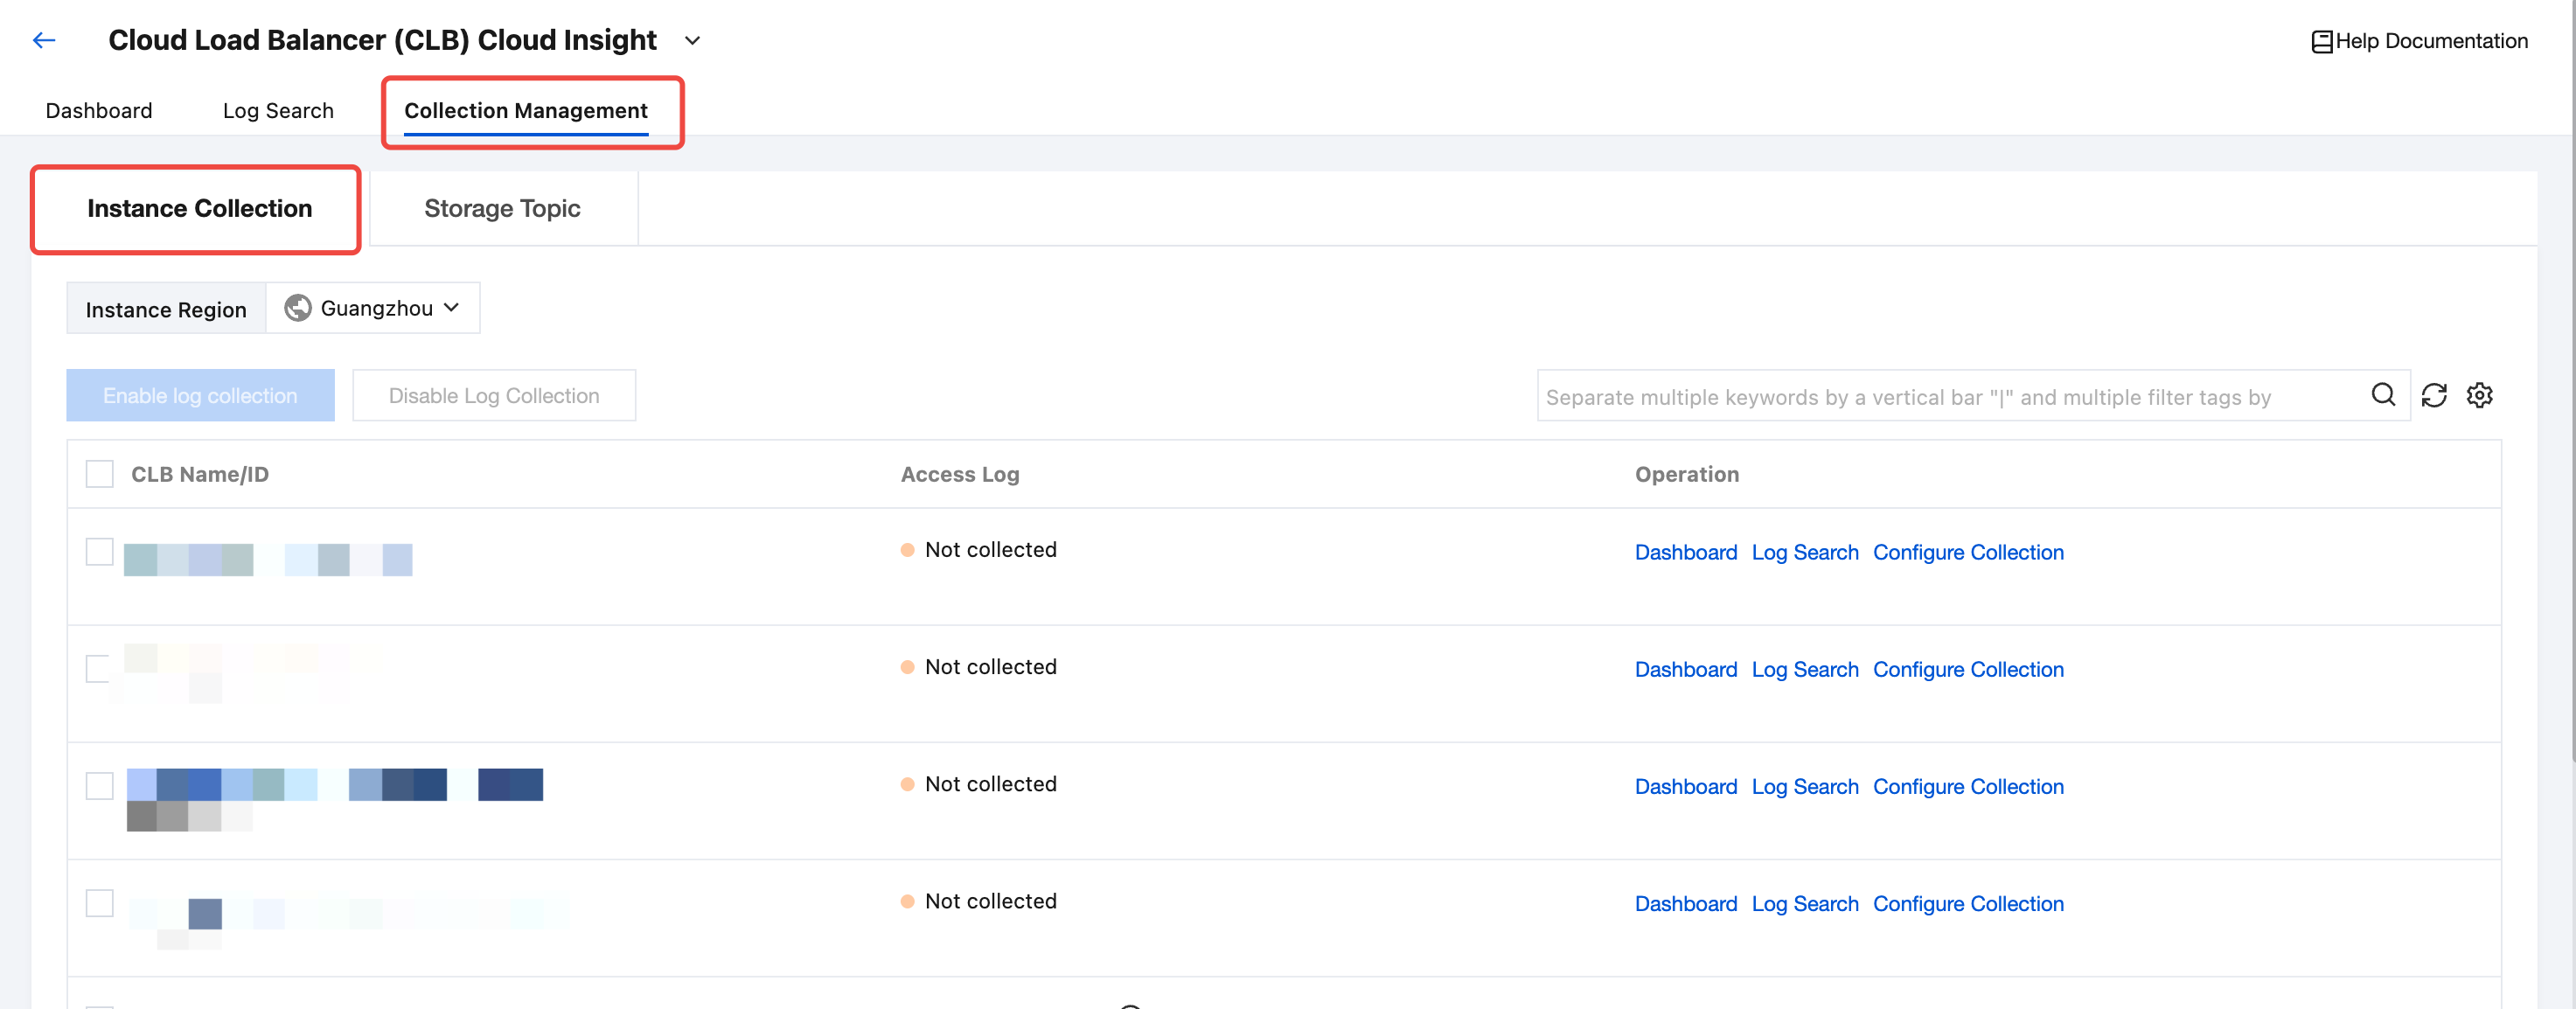Expand the Cloud Insight title dropdown
Image resolution: width=2576 pixels, height=1009 pixels.
692,41
